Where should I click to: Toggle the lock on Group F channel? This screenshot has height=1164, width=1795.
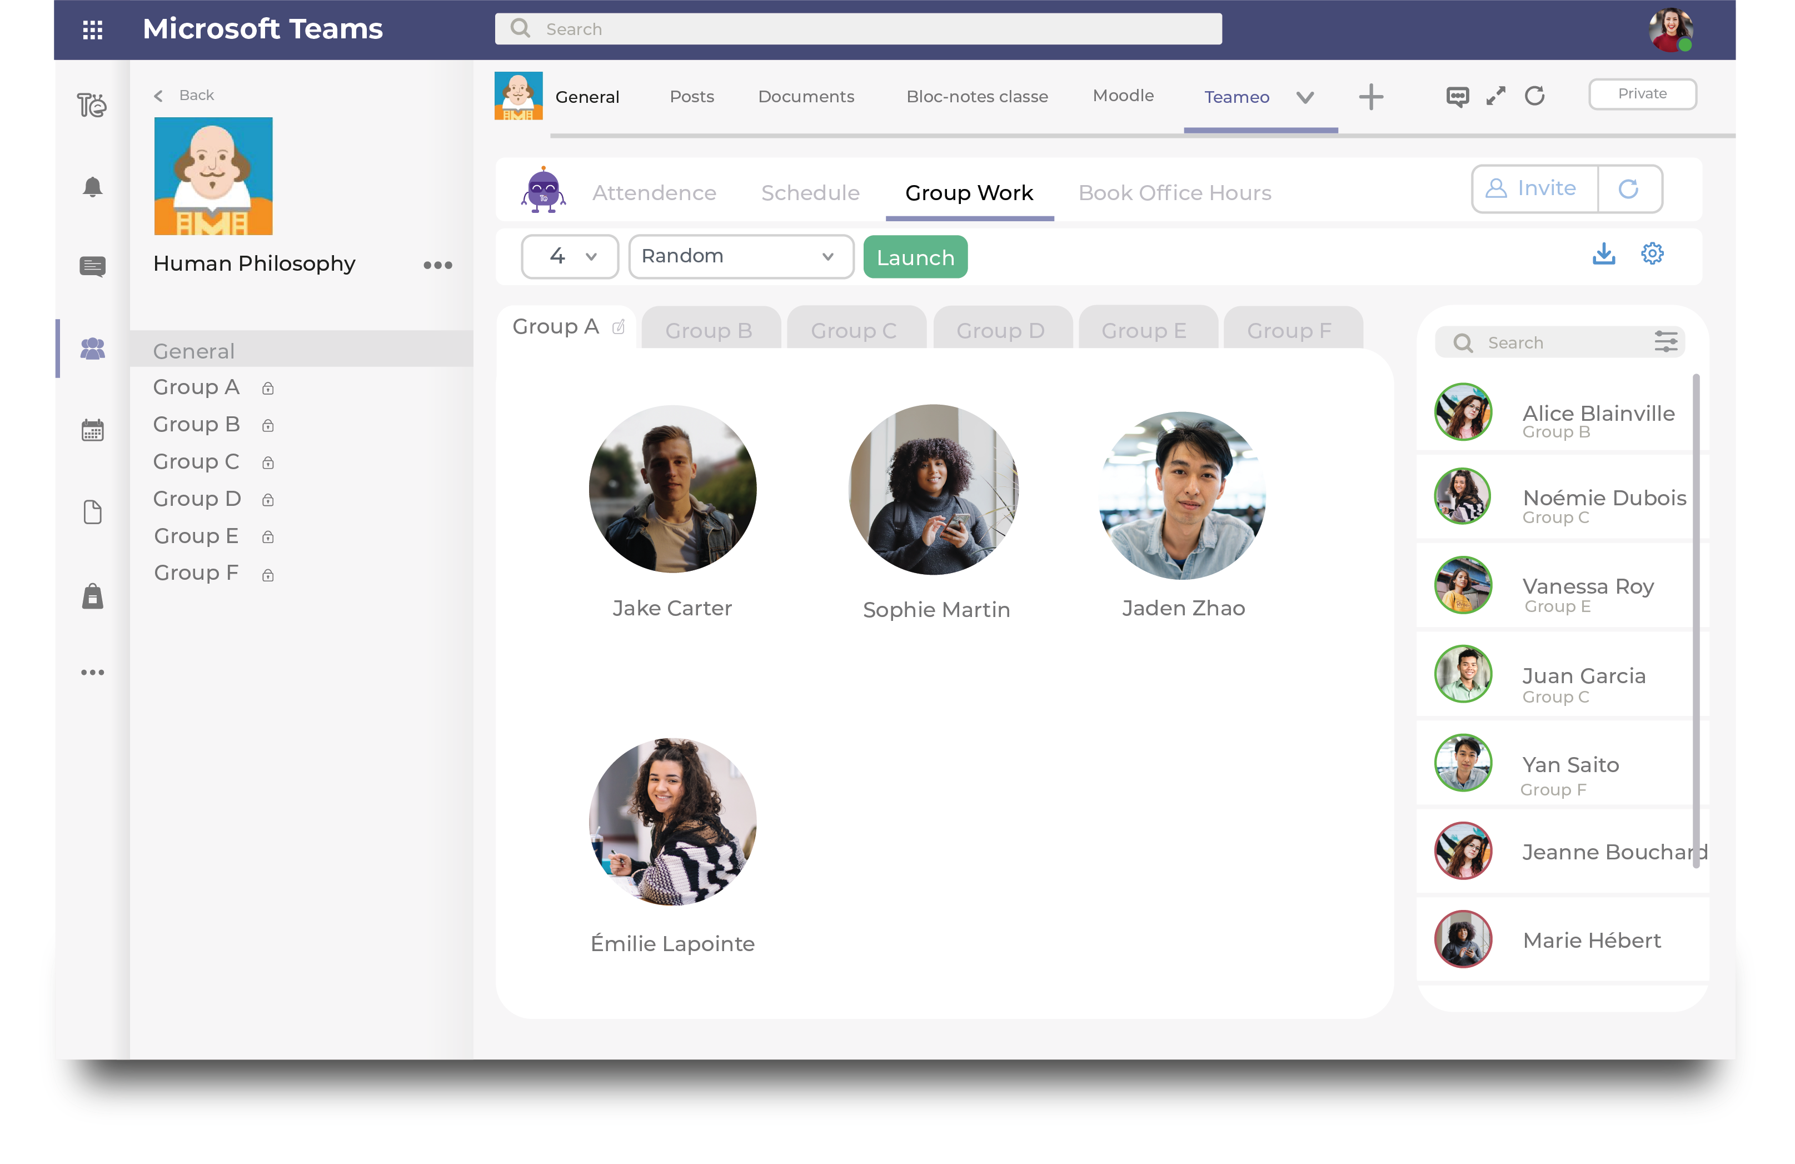tap(268, 573)
